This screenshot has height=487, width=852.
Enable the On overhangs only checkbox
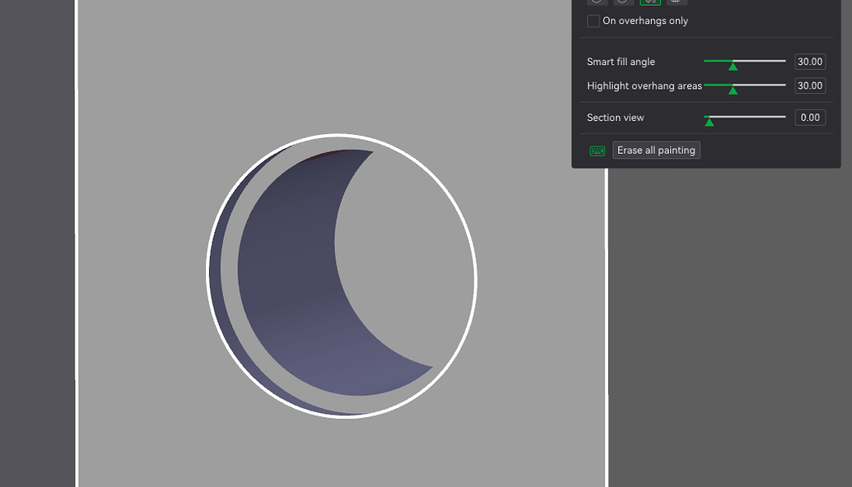click(594, 21)
